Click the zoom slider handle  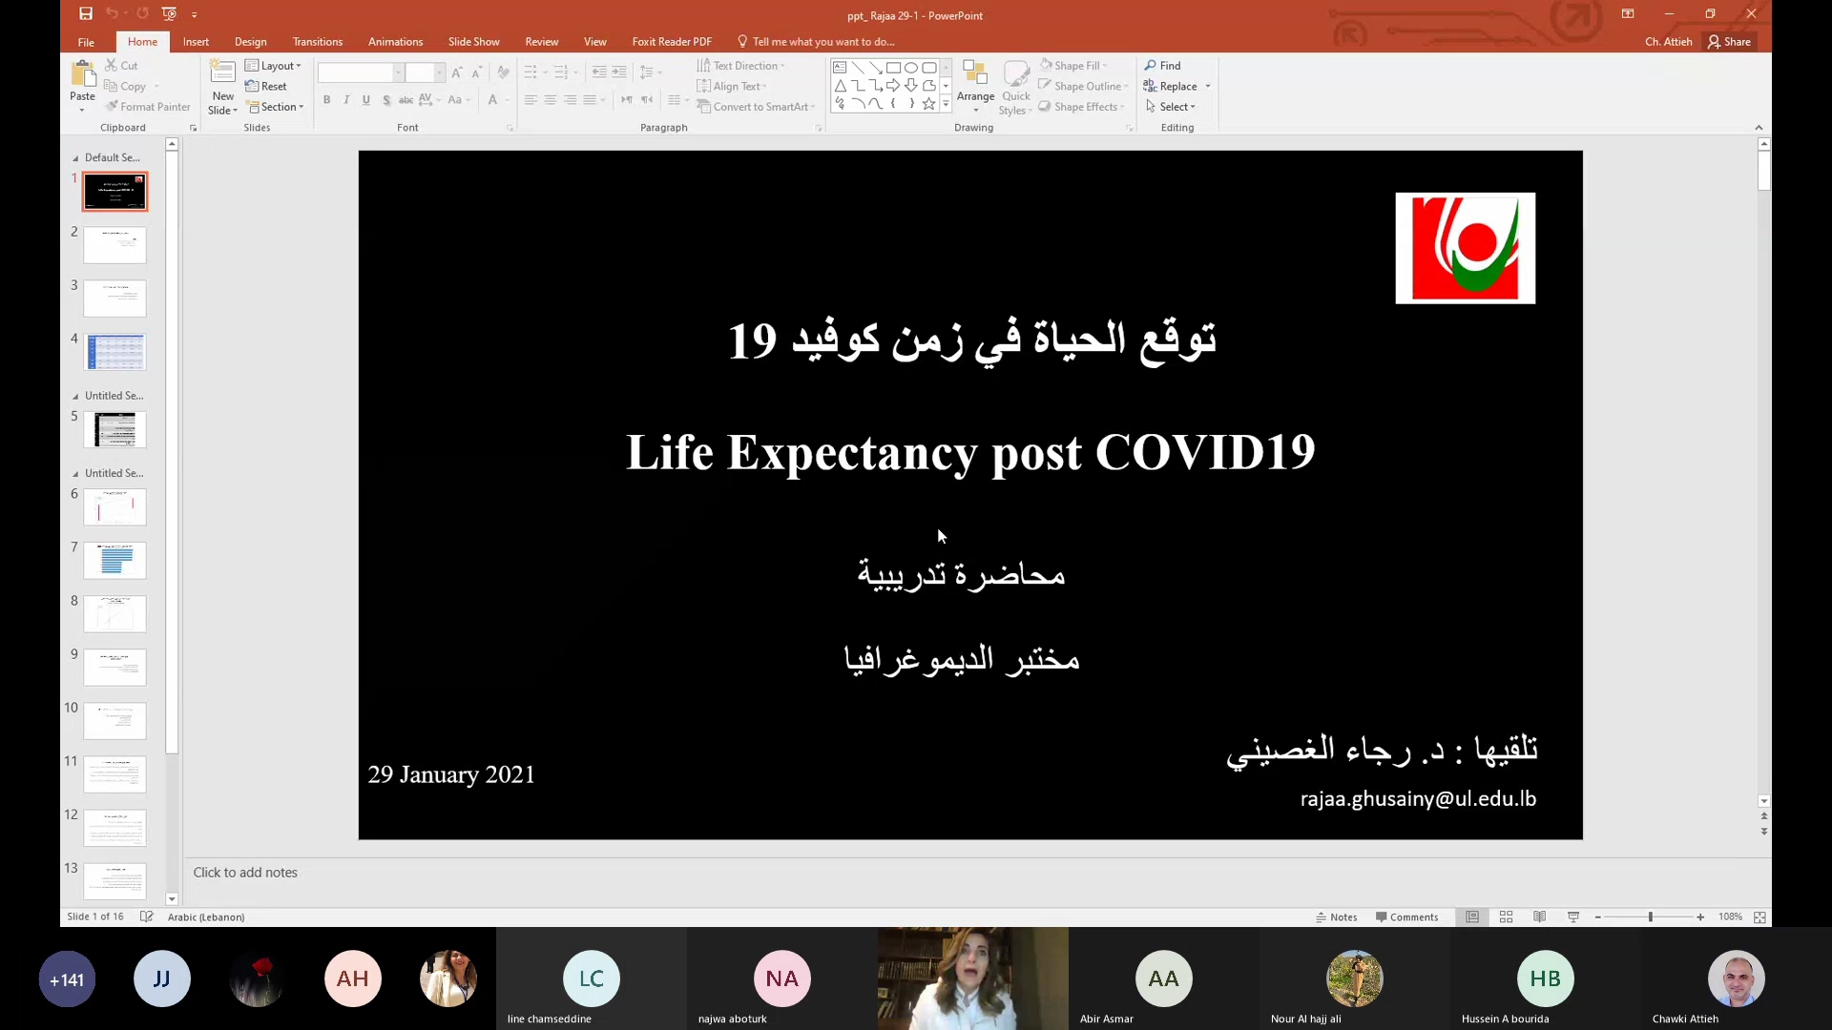pos(1650,917)
